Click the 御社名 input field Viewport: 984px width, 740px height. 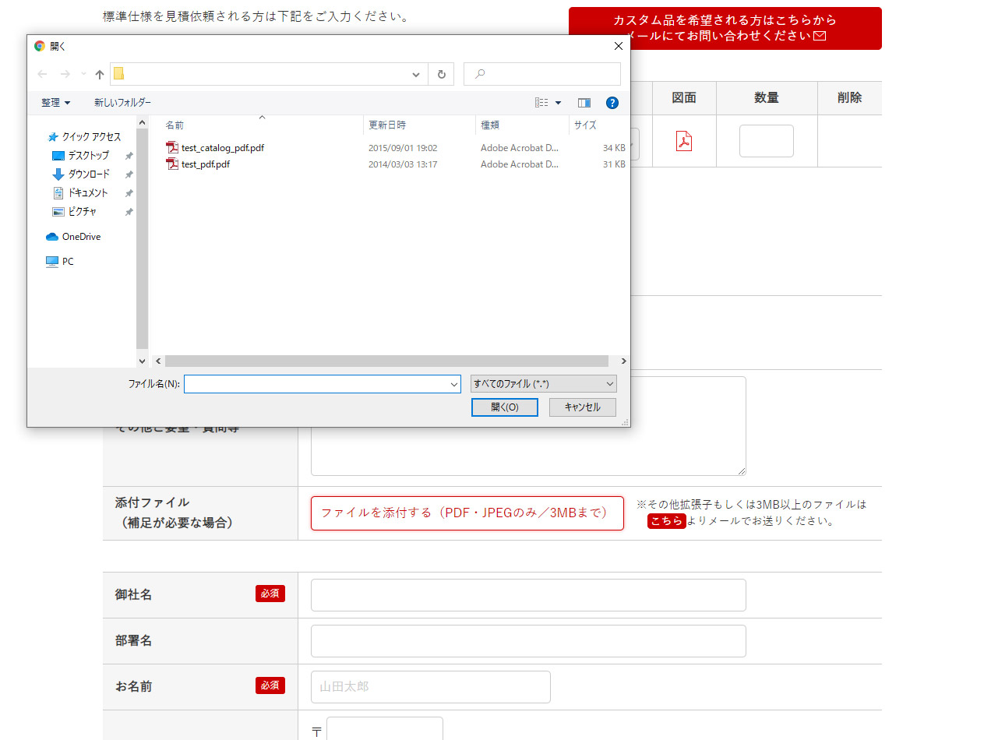point(528,595)
